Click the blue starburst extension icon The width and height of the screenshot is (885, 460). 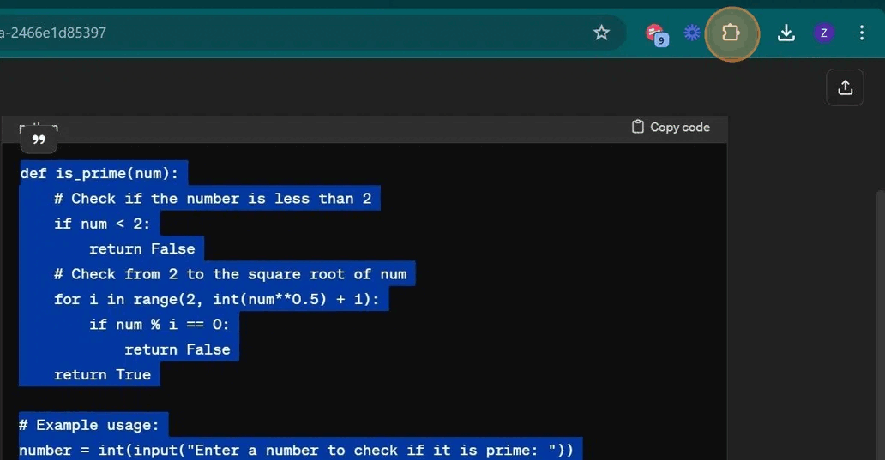(692, 33)
